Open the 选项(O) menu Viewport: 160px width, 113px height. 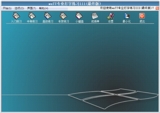pyautogui.click(x=19, y=8)
